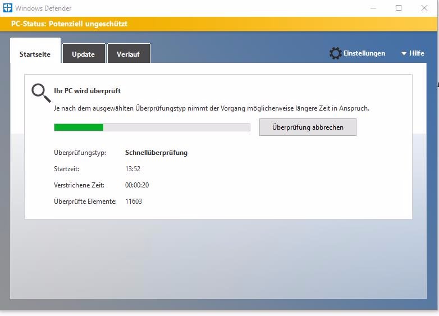Click the scanned items count '11603'
This screenshot has height=316, width=439.
click(x=134, y=201)
